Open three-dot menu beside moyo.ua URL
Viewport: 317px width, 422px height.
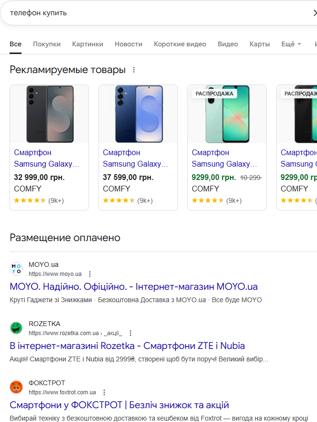pos(90,274)
